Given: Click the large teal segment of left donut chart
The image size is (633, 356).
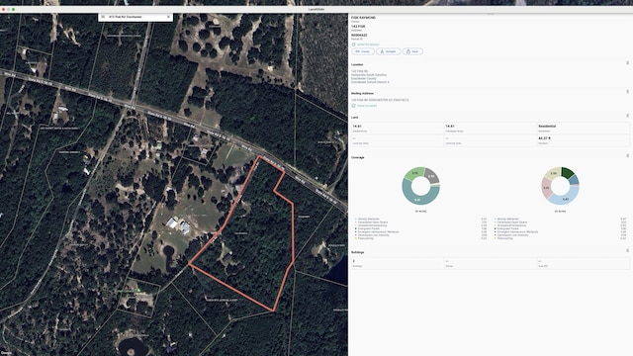Looking at the screenshot, I should tap(417, 200).
